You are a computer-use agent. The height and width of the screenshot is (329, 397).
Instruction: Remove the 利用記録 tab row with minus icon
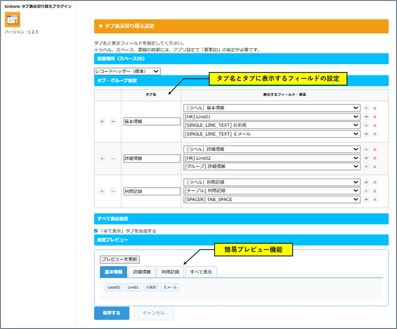point(113,191)
